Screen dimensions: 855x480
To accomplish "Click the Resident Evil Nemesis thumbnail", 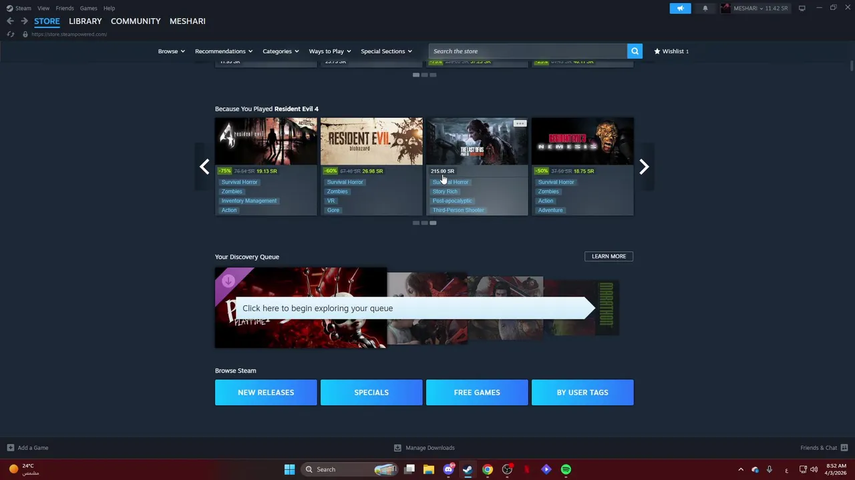I will tap(582, 141).
